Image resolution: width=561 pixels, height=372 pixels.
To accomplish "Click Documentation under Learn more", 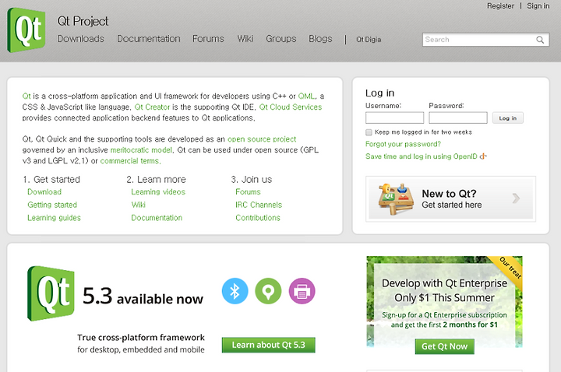I will pos(157,218).
